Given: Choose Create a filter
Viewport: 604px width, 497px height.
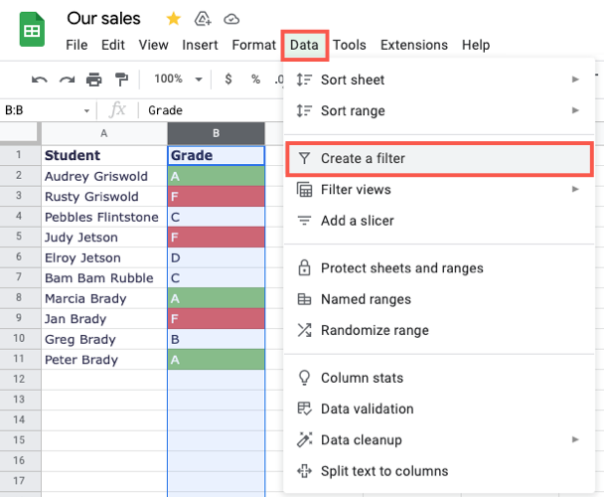Looking at the screenshot, I should pyautogui.click(x=439, y=158).
